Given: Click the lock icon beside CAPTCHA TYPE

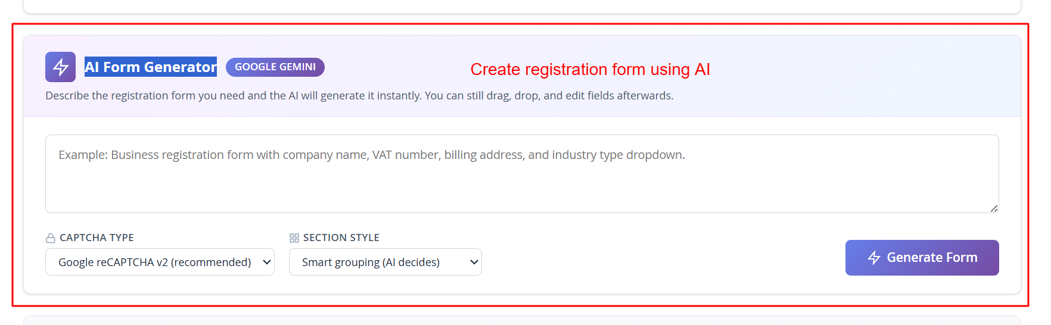Looking at the screenshot, I should 51,238.
